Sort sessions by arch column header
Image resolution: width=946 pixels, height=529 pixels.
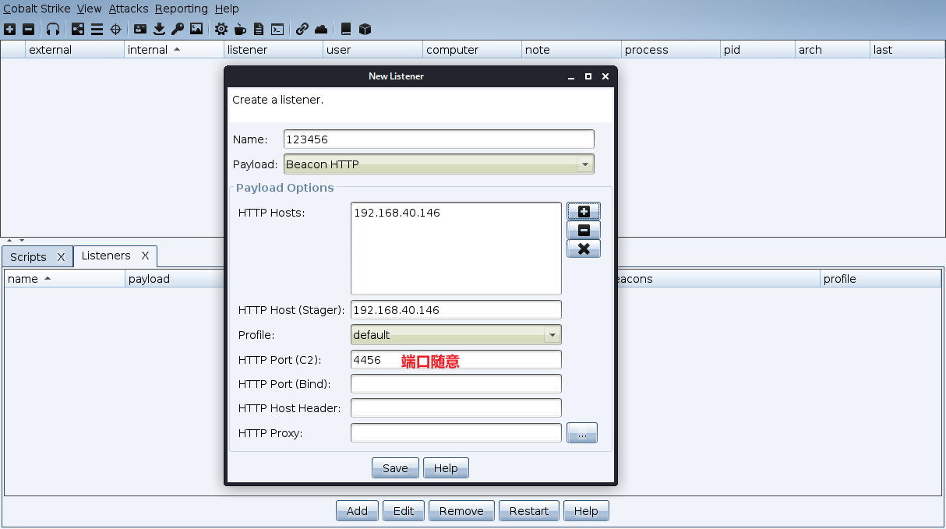832,50
